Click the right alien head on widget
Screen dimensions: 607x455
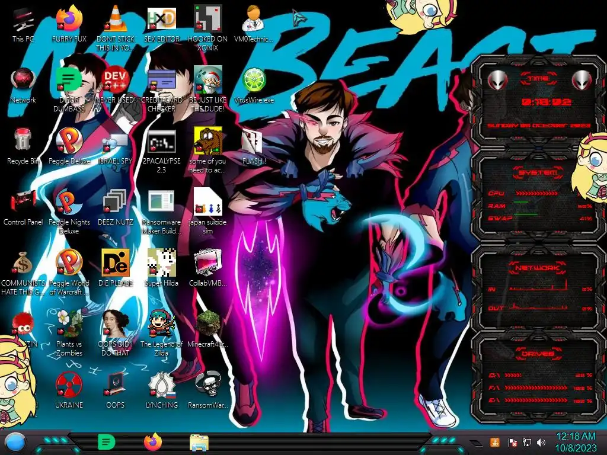pyautogui.click(x=582, y=81)
